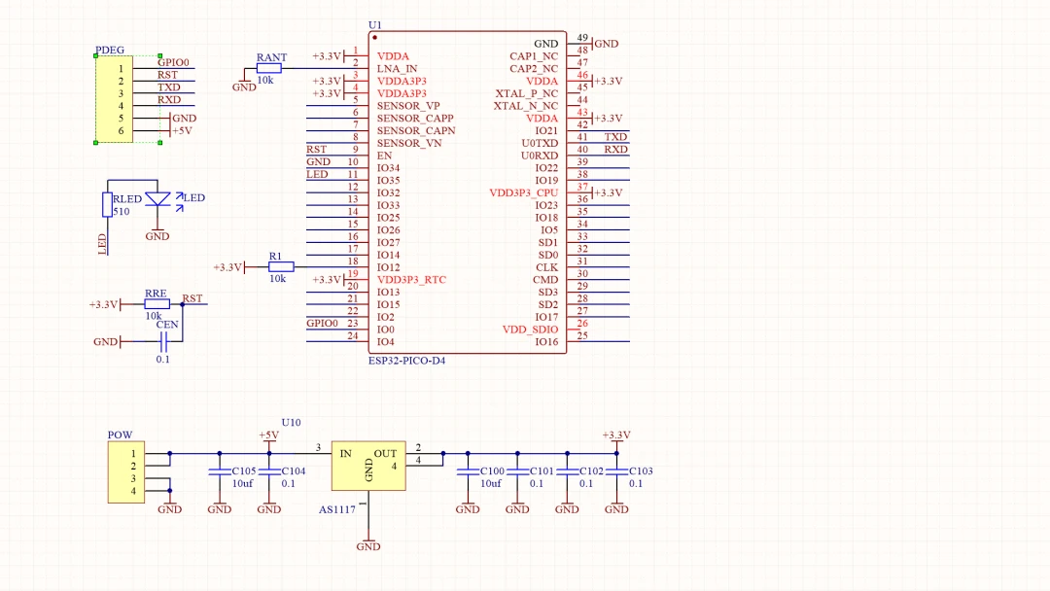Click the AS1117 part label
The width and height of the screenshot is (1050, 591).
(x=336, y=510)
